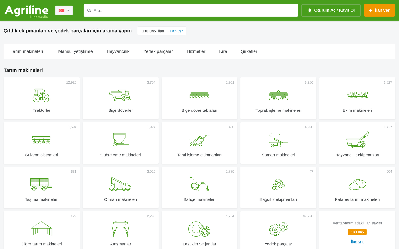This screenshot has width=399, height=249.
Task: Click the 8,286 count on Toprak işleme card
Action: click(309, 82)
